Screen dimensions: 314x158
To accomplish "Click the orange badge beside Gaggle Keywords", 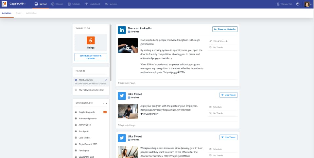I will (105, 112).
